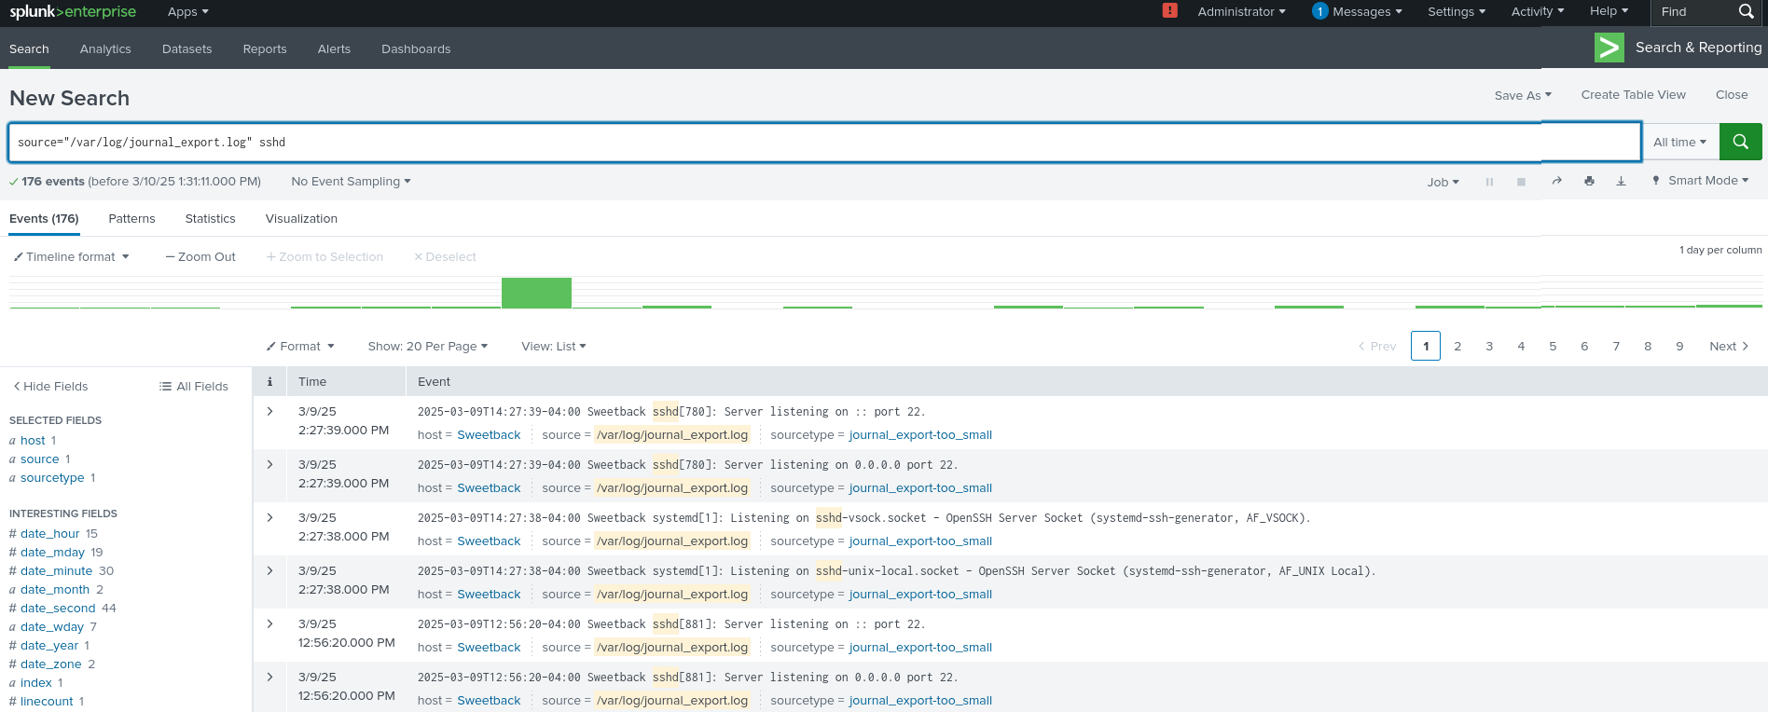Go to results page 9
1768x712 pixels.
coord(1679,346)
